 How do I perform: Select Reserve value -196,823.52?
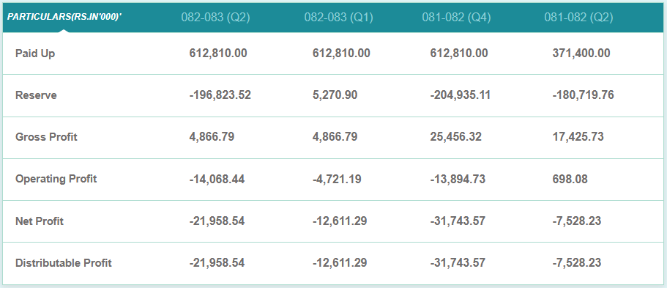click(x=220, y=95)
